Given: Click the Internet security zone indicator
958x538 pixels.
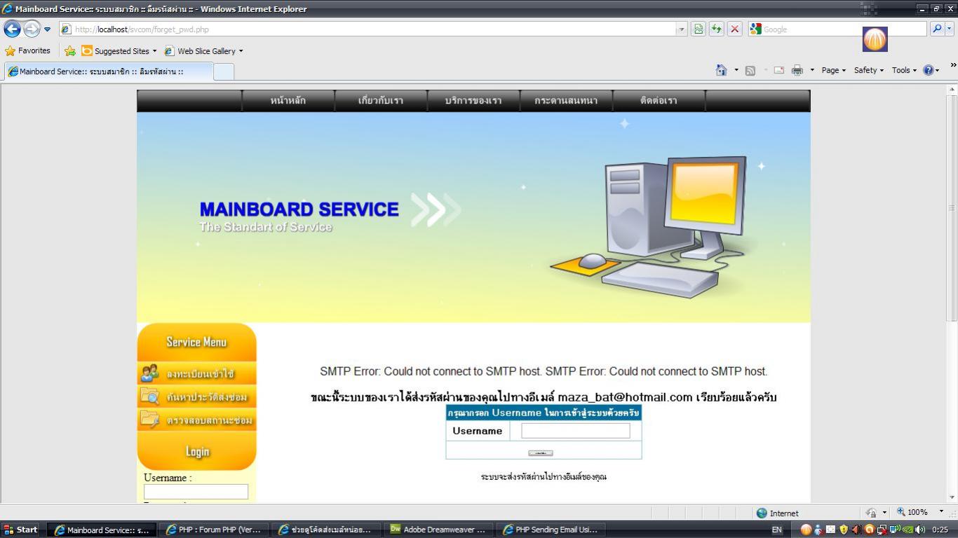Looking at the screenshot, I should coord(777,513).
